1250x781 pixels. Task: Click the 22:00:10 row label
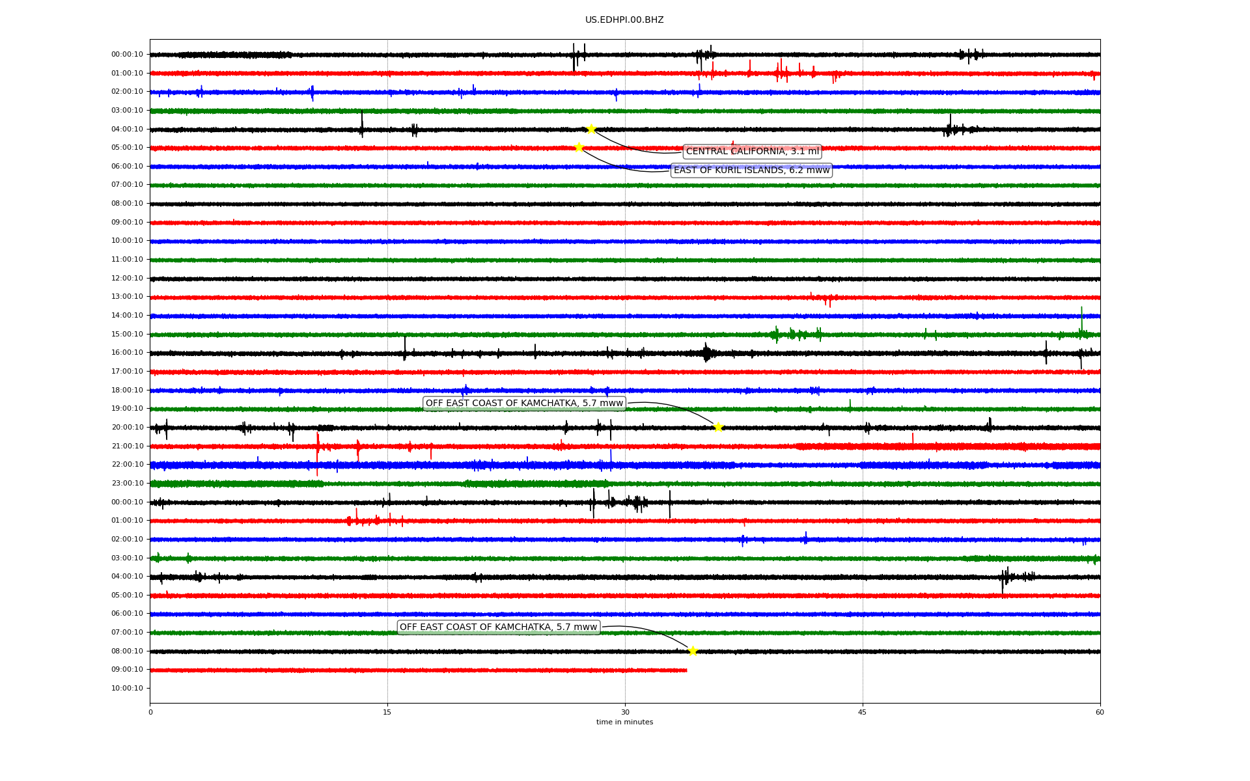127,465
